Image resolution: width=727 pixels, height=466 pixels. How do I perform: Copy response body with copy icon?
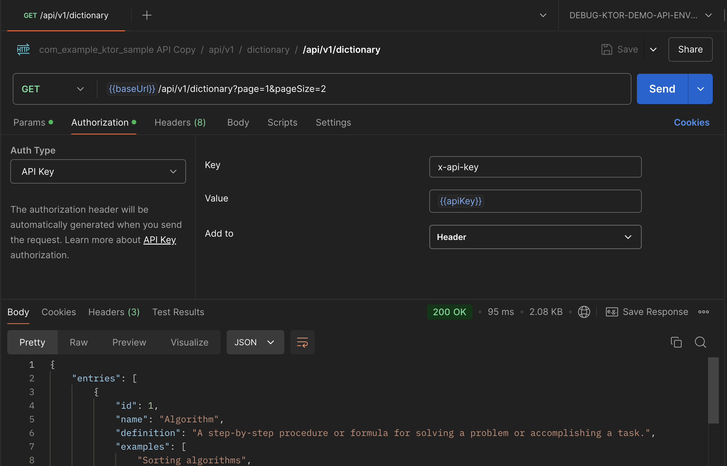pyautogui.click(x=676, y=342)
